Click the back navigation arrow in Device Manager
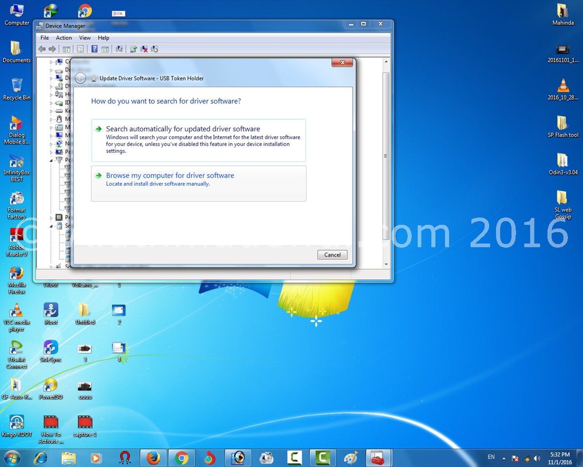Image resolution: width=583 pixels, height=467 pixels. [x=42, y=49]
